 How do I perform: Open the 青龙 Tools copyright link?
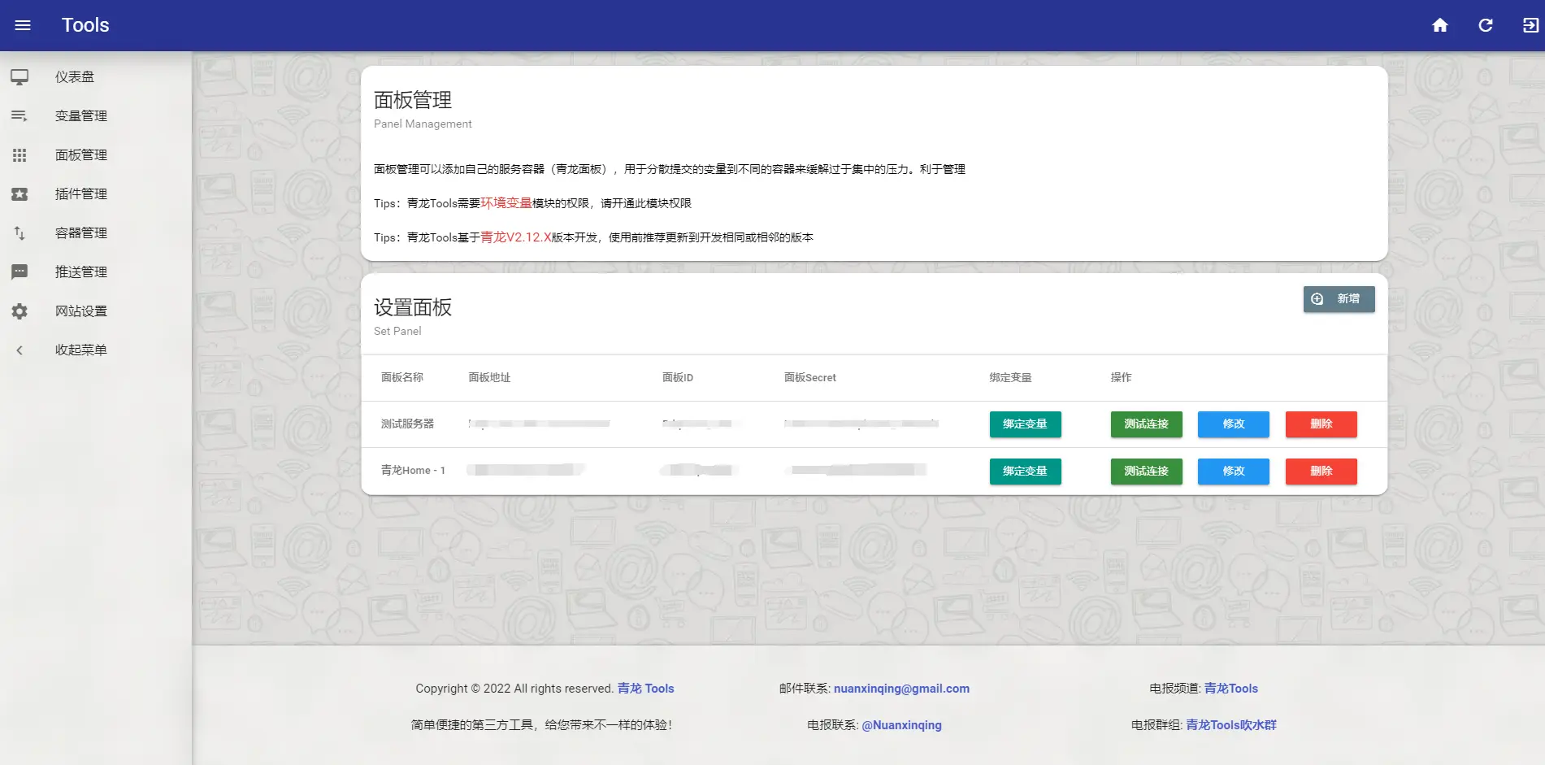coord(645,689)
